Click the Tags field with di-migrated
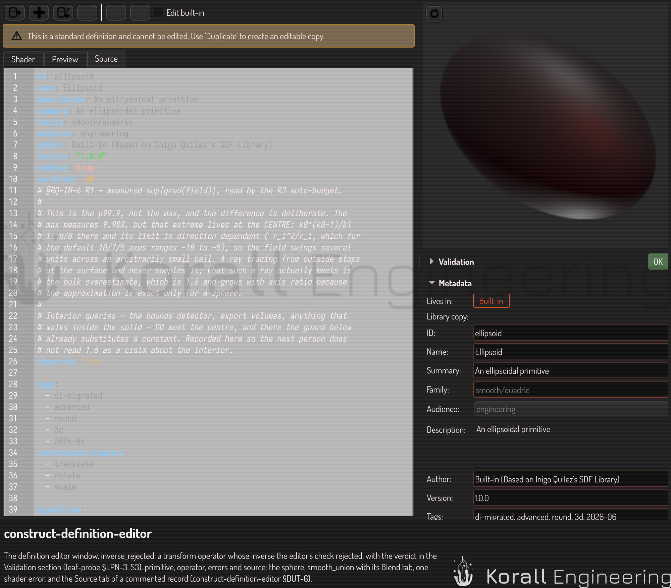The image size is (671, 588). [571, 515]
